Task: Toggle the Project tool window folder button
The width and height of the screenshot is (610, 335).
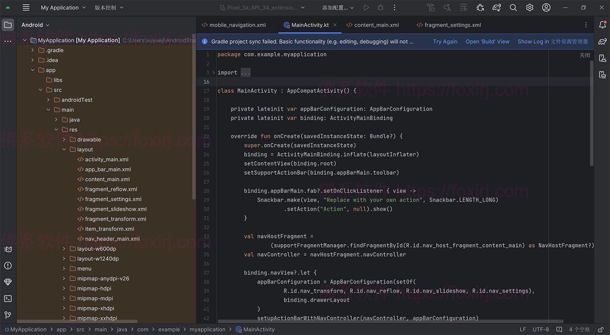Action: coord(8,25)
